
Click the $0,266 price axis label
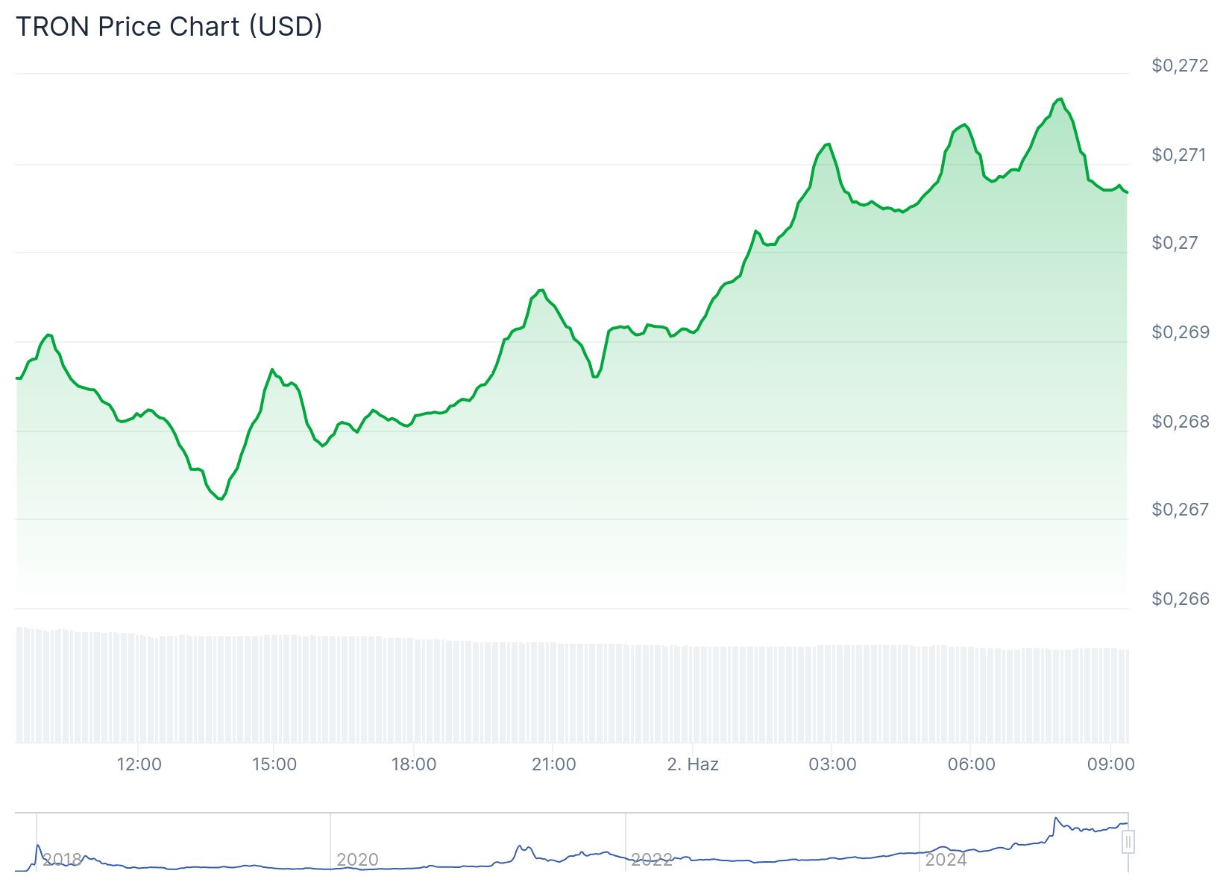(1180, 599)
